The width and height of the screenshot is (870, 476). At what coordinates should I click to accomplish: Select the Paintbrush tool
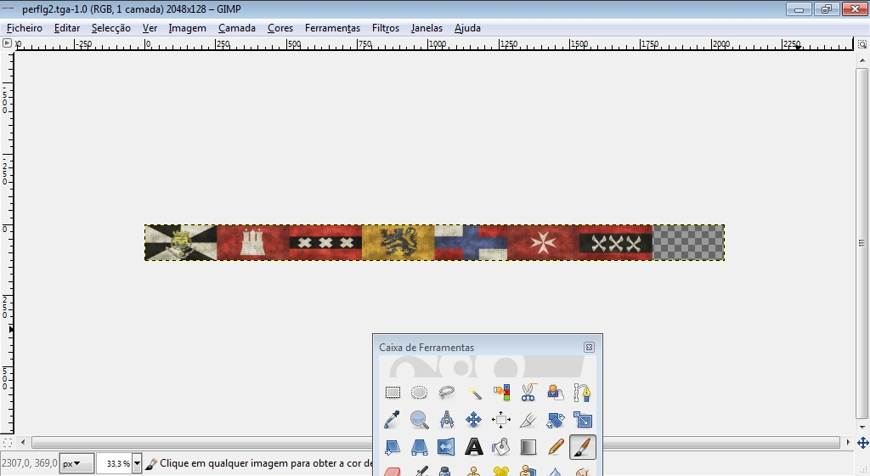click(583, 447)
